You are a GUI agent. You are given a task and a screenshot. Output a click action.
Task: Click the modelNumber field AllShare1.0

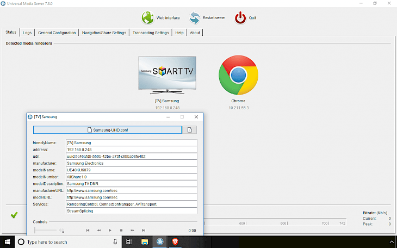132,177
